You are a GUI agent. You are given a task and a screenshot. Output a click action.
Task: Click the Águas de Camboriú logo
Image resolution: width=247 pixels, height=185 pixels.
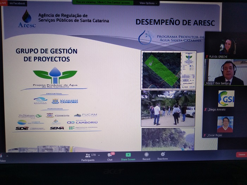click(82, 122)
